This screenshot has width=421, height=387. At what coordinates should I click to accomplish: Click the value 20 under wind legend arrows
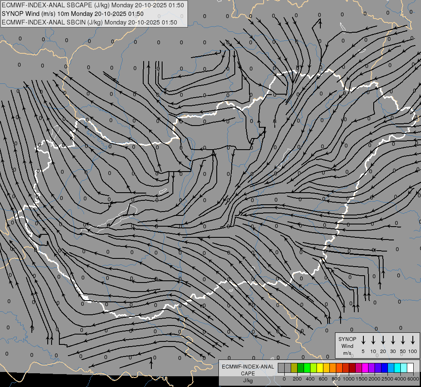click(383, 351)
